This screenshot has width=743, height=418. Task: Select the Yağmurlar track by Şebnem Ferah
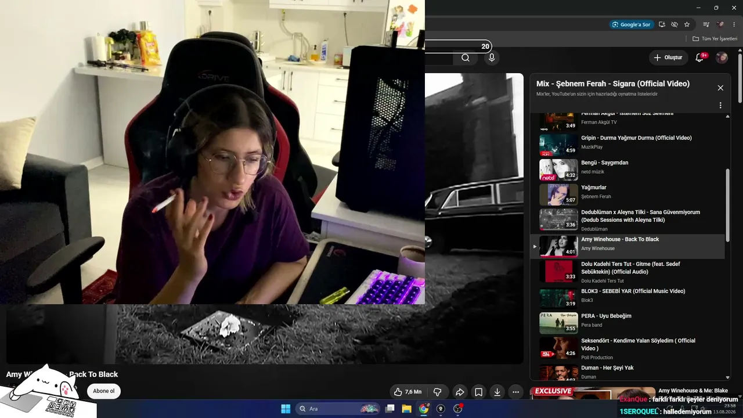pos(627,194)
